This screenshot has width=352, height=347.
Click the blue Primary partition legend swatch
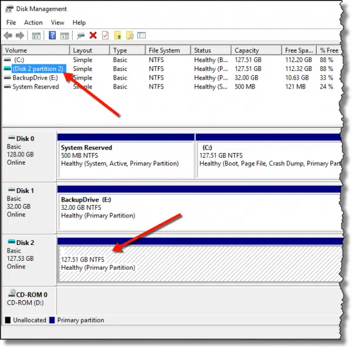point(52,321)
